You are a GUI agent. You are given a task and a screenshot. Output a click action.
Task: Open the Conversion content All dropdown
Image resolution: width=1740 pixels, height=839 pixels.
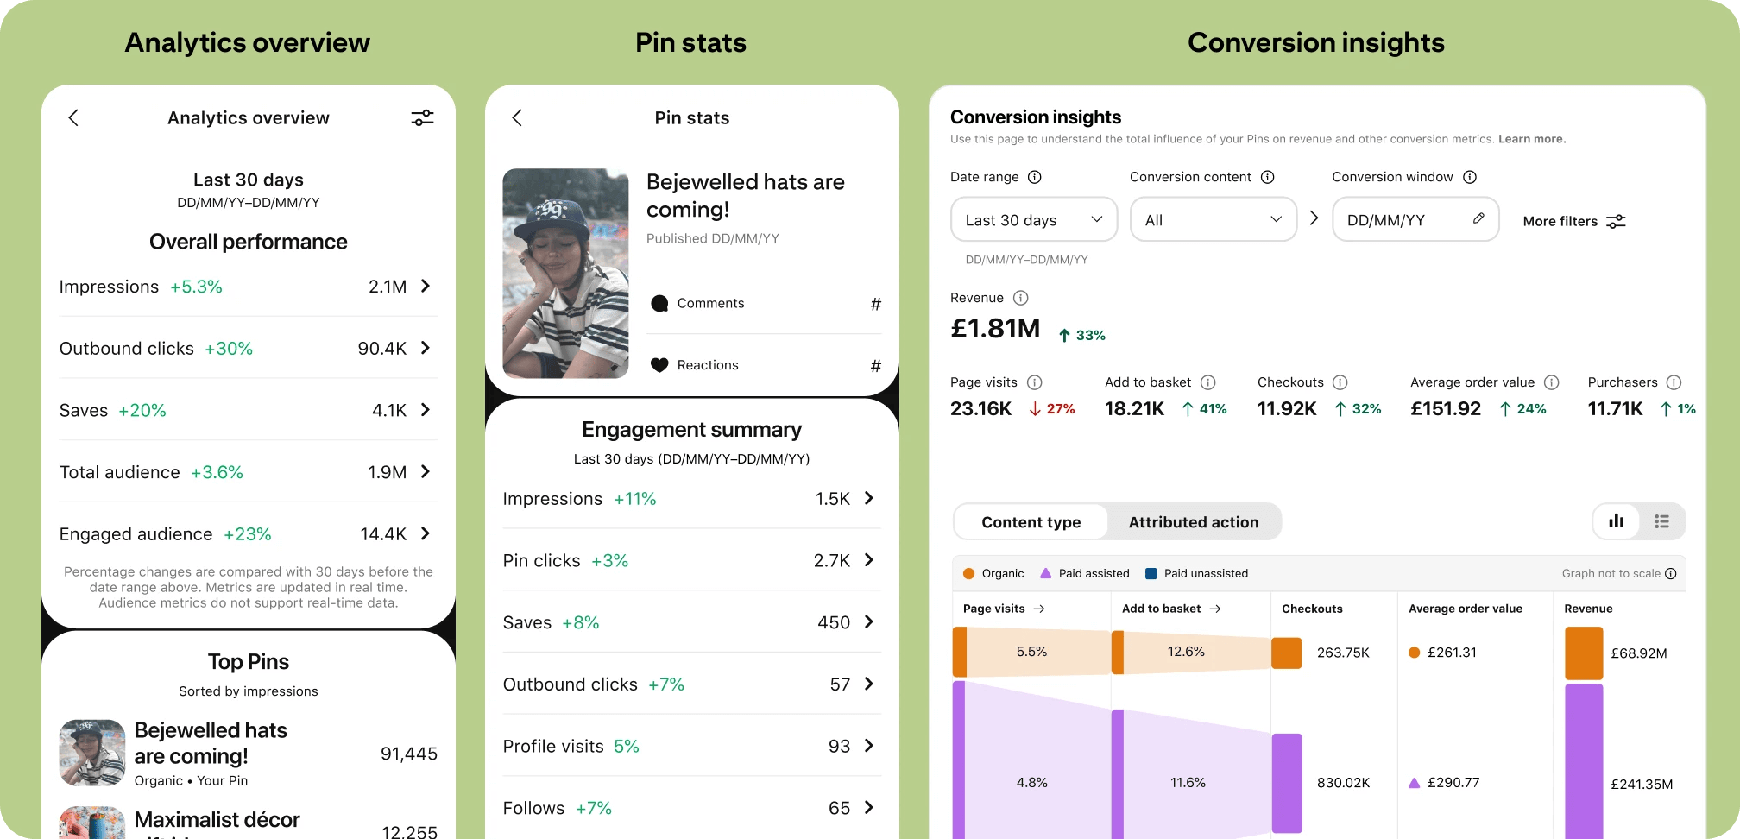pyautogui.click(x=1213, y=219)
